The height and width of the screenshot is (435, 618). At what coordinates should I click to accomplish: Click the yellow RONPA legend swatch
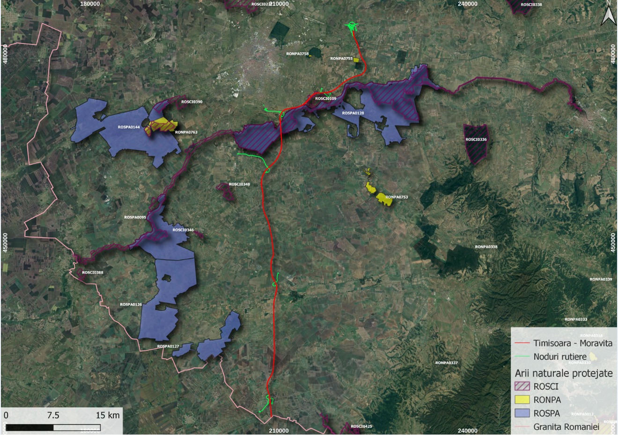(522, 400)
